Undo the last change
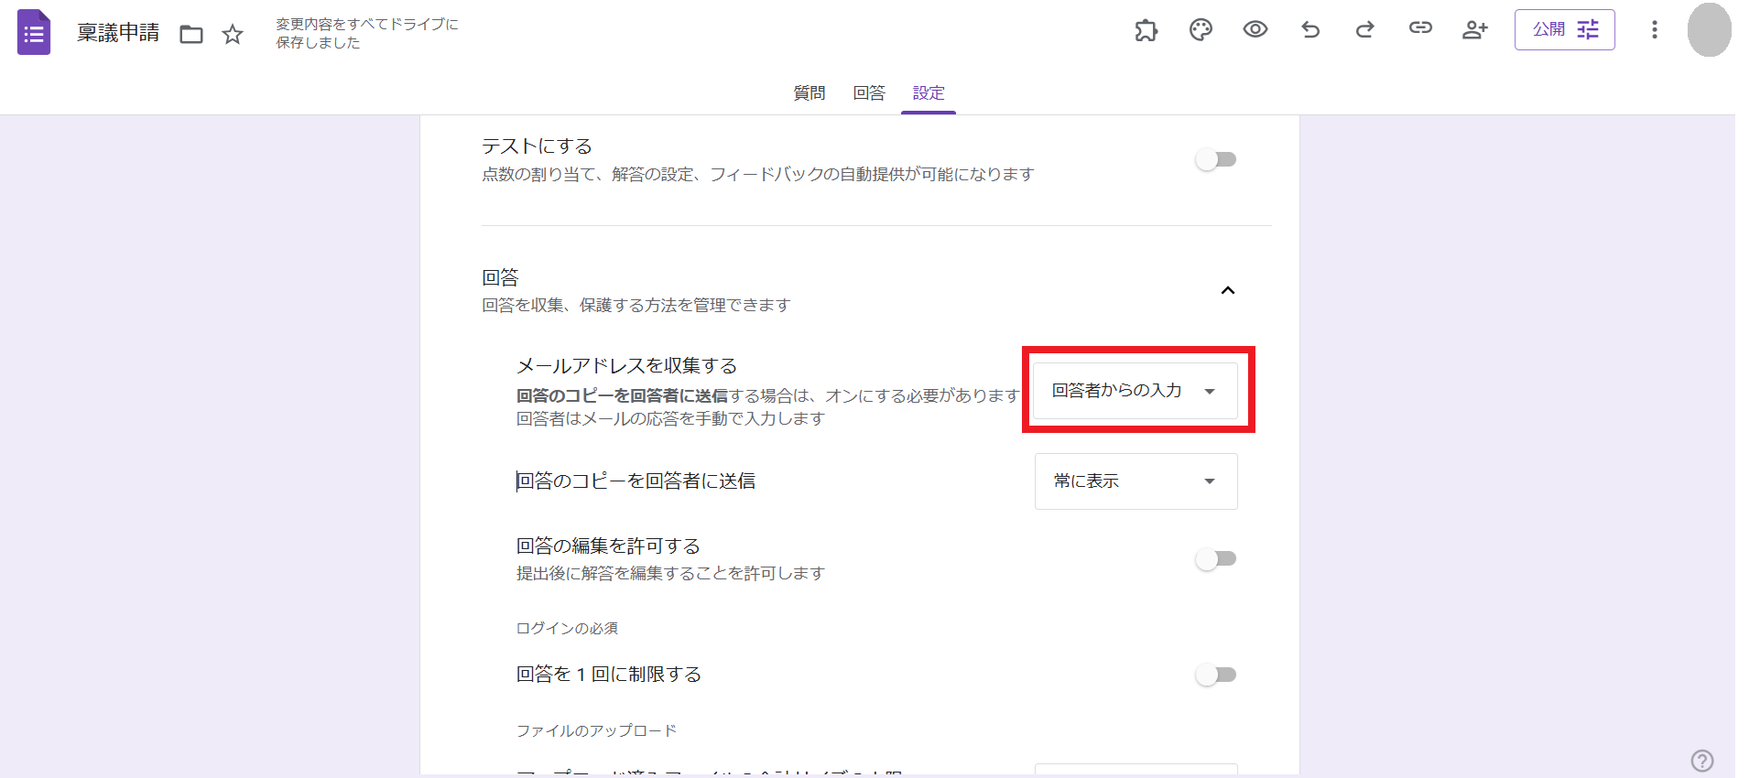 pyautogui.click(x=1310, y=30)
